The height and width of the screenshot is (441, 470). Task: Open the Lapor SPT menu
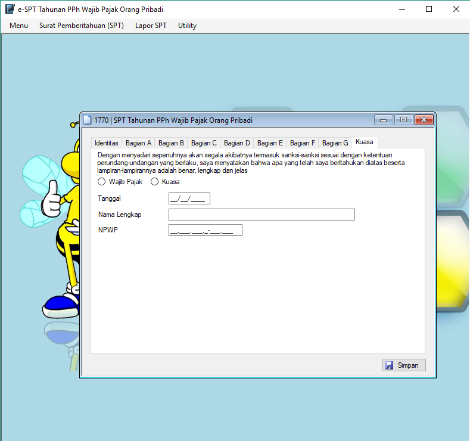pos(151,26)
